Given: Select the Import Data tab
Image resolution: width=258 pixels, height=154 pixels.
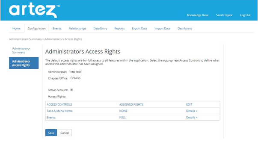Looking at the screenshot, I should point(163,28).
